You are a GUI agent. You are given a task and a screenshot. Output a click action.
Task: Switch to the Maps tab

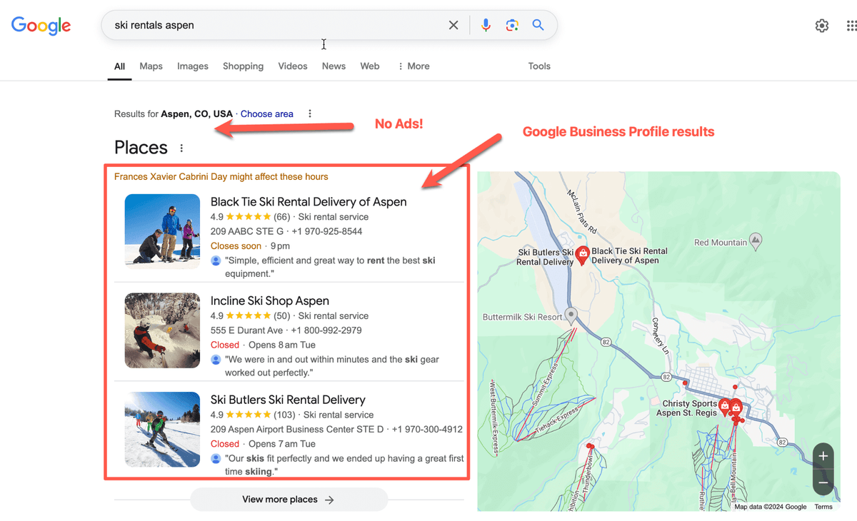point(151,66)
